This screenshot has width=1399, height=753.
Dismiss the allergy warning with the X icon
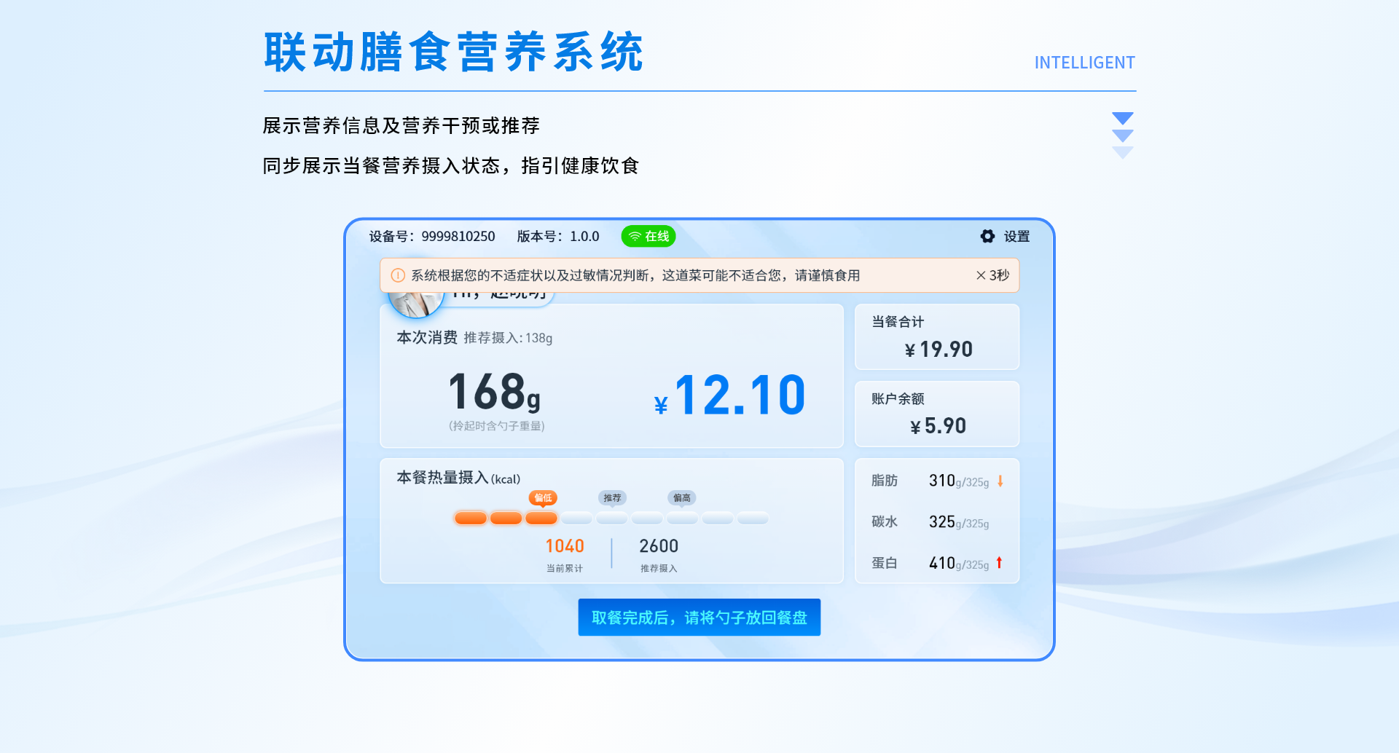981,275
